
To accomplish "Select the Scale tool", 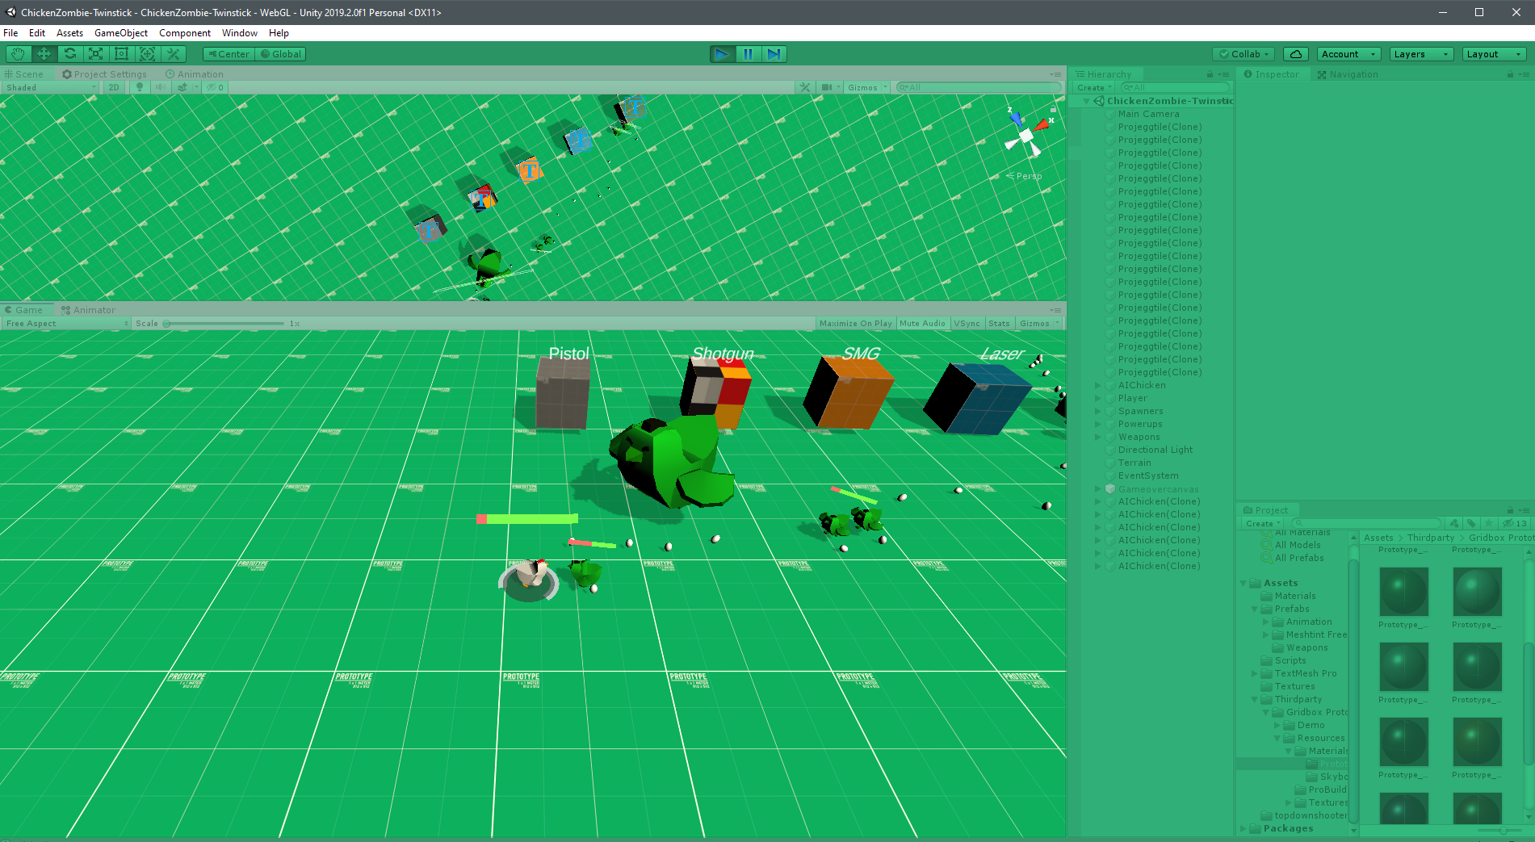I will tap(95, 54).
